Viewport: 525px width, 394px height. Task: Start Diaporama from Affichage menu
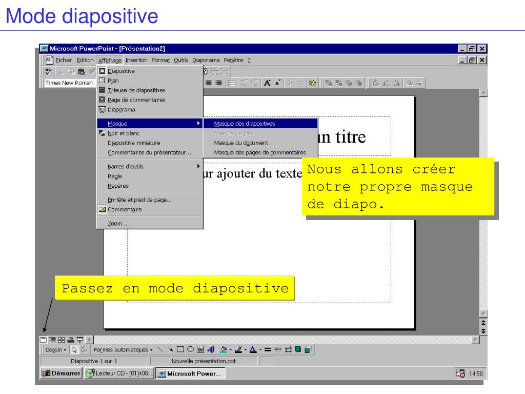150,110
